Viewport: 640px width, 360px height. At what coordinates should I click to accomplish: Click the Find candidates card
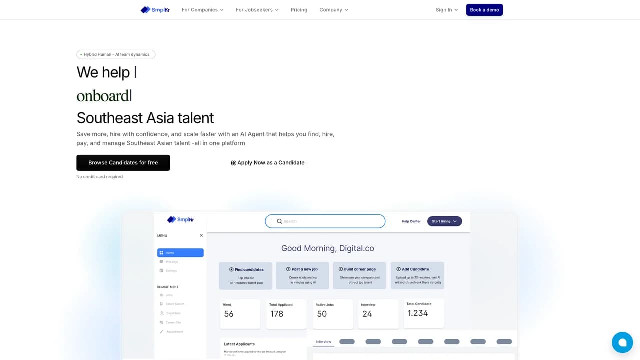pyautogui.click(x=245, y=276)
